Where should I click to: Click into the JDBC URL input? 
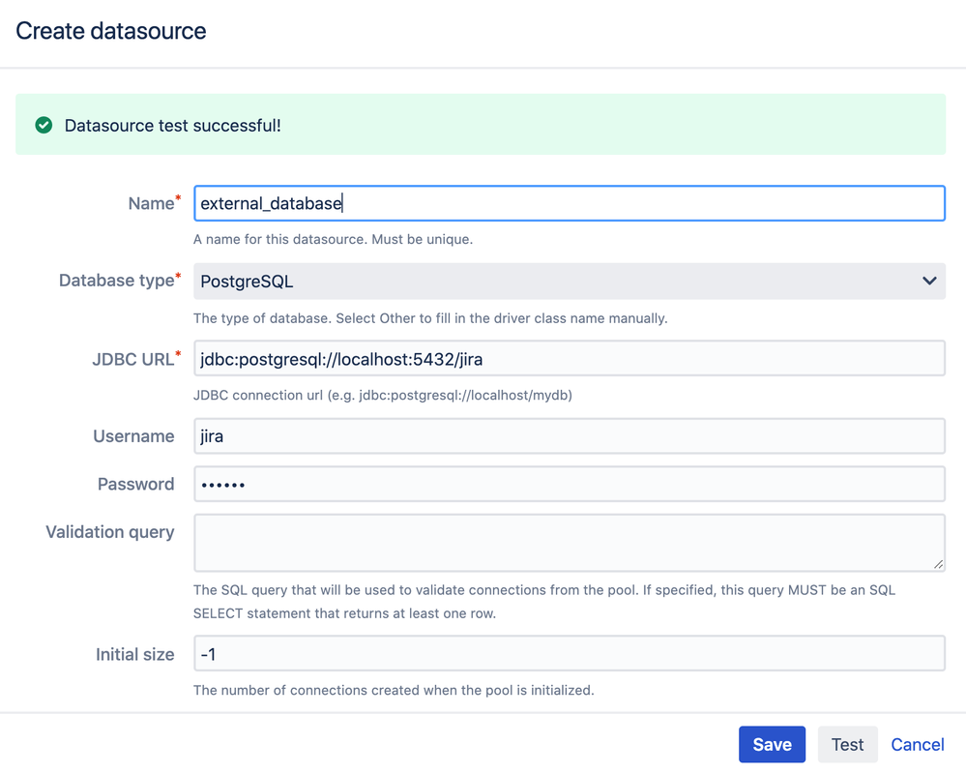pyautogui.click(x=569, y=358)
